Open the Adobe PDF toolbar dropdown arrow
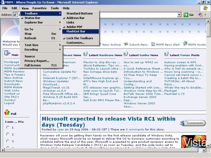 tap(205, 15)
